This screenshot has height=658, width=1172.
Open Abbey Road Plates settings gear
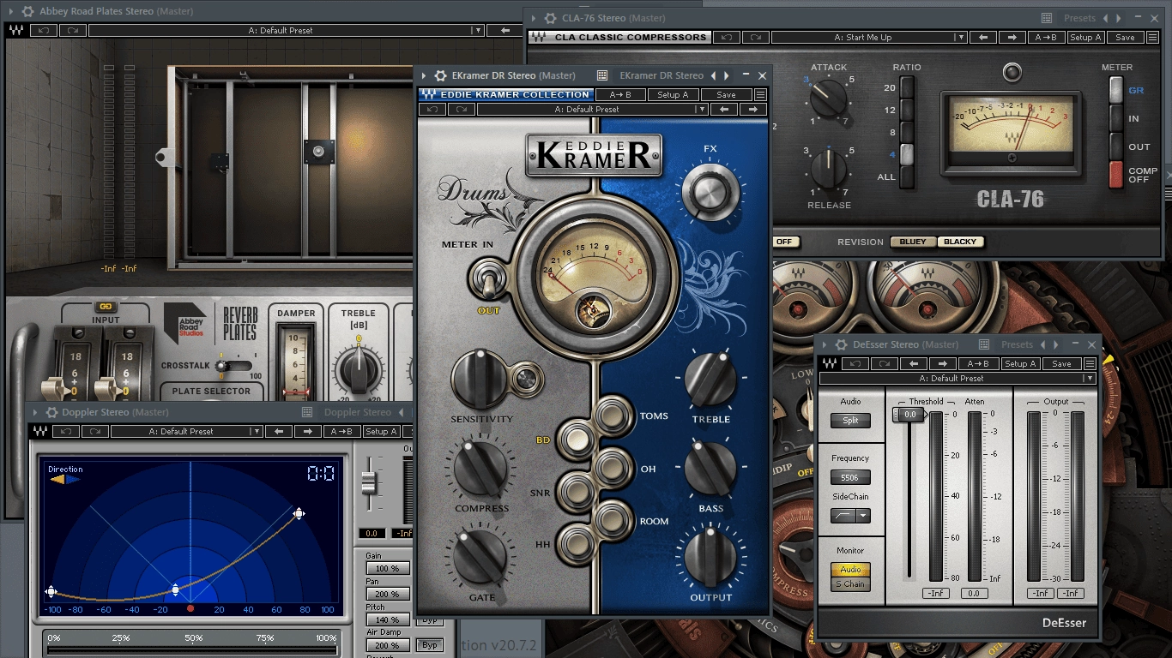point(28,11)
